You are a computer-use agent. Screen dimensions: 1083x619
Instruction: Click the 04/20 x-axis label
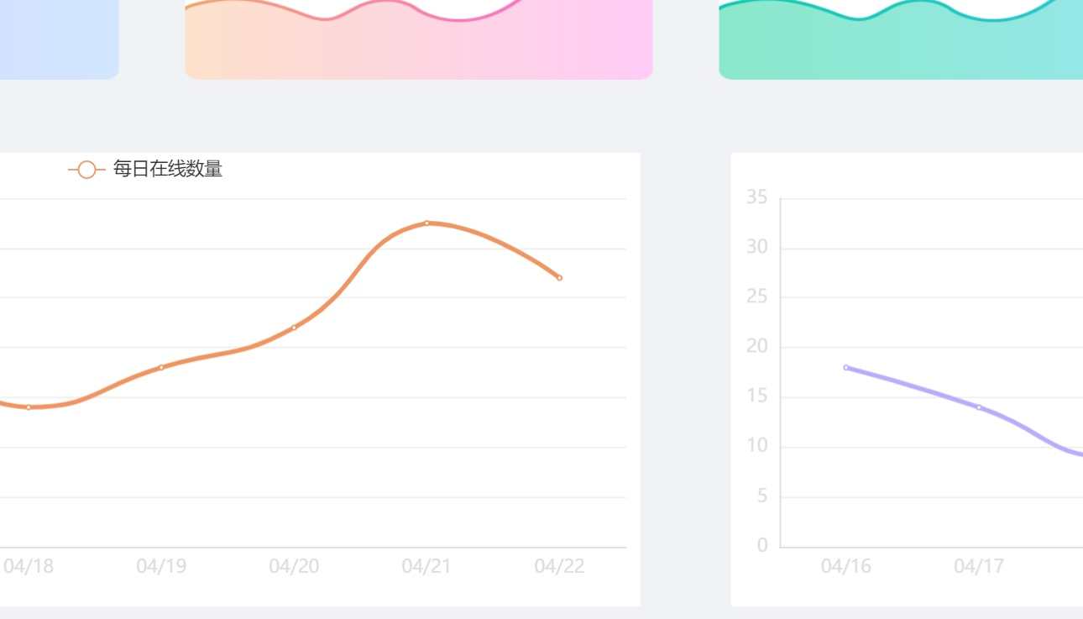click(294, 566)
